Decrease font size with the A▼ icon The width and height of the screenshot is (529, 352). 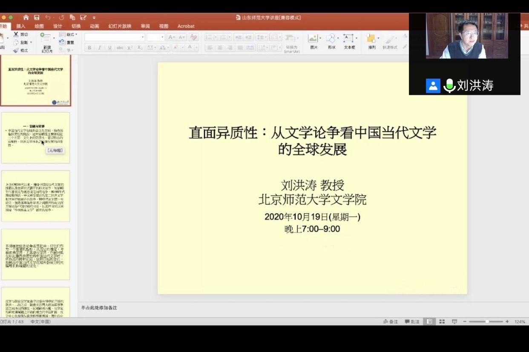182,37
